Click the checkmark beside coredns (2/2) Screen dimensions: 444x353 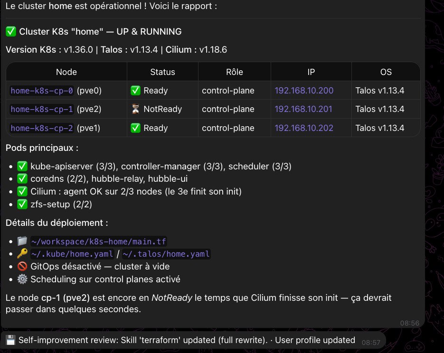tap(22, 179)
